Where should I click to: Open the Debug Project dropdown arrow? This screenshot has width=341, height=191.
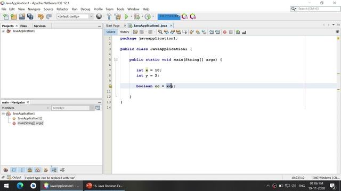(x=142, y=16)
